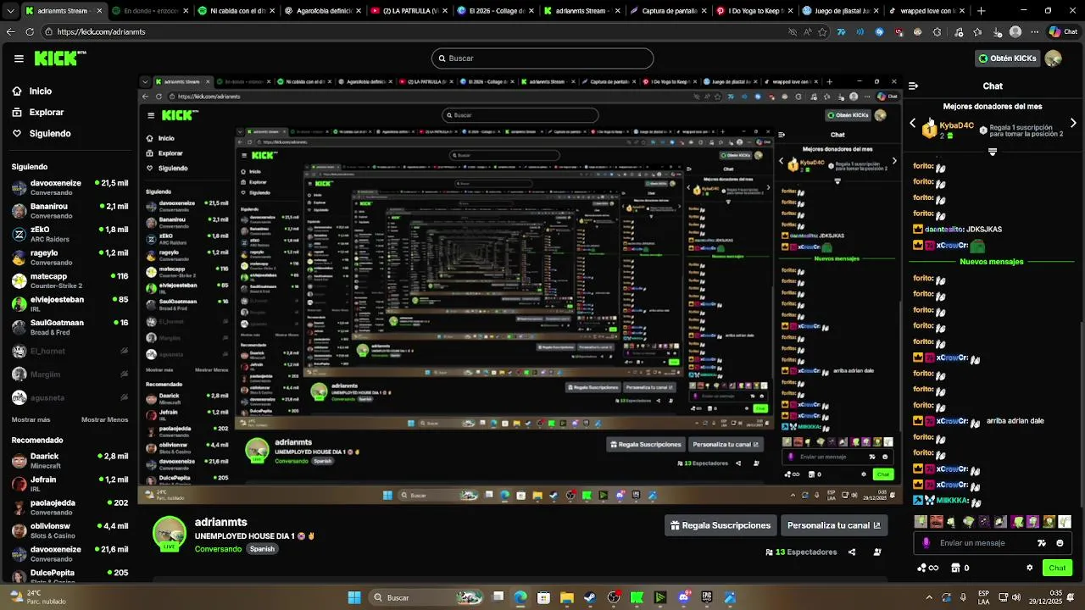
Task: Open Steam from taskbar
Action: pos(591,597)
